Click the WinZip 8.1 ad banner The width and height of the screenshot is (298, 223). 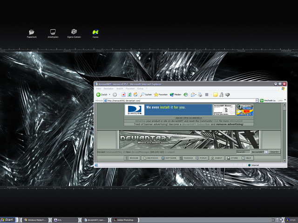(x=244, y=112)
